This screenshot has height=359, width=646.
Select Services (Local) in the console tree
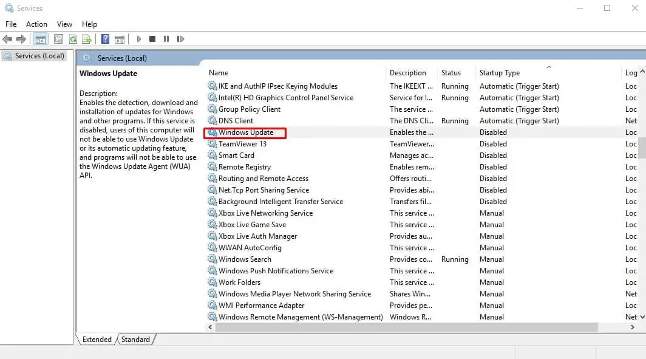[34, 56]
